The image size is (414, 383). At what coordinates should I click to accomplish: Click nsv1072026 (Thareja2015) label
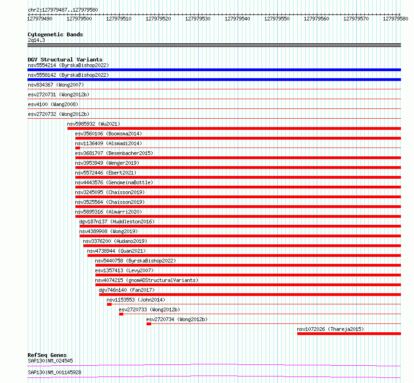click(x=330, y=329)
